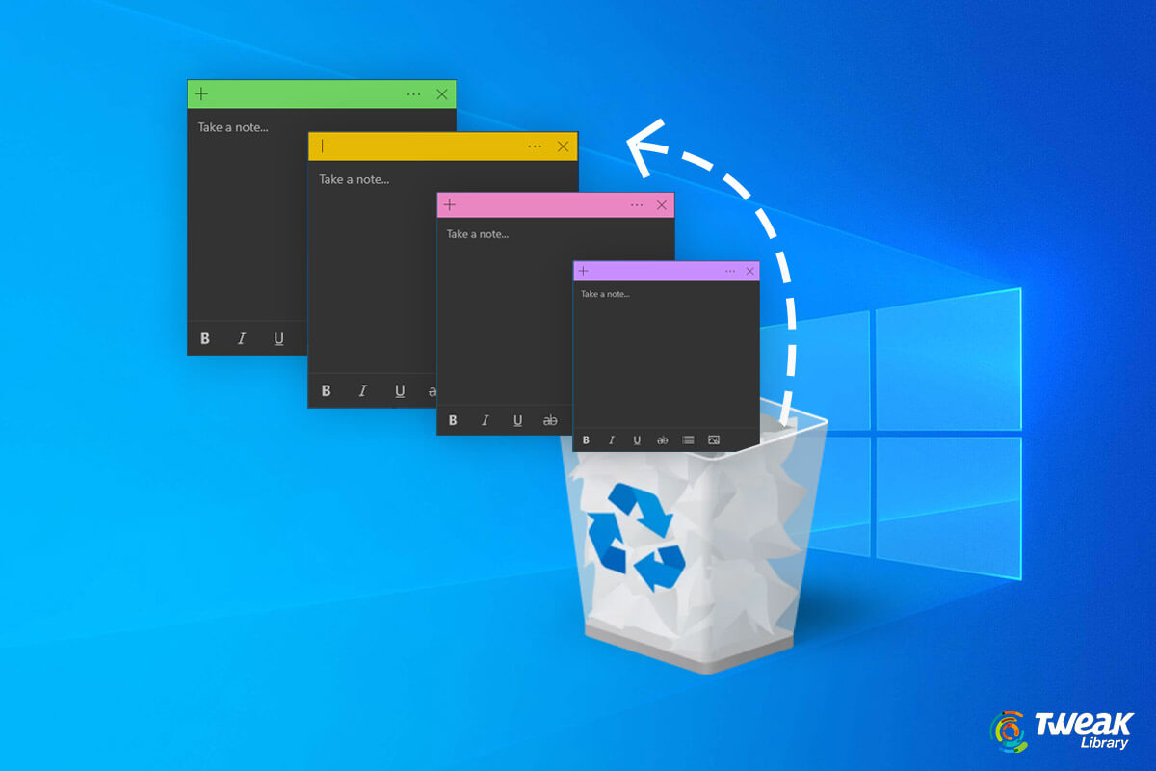
Task: Toggle bold in the green sticky note
Action: pos(204,338)
